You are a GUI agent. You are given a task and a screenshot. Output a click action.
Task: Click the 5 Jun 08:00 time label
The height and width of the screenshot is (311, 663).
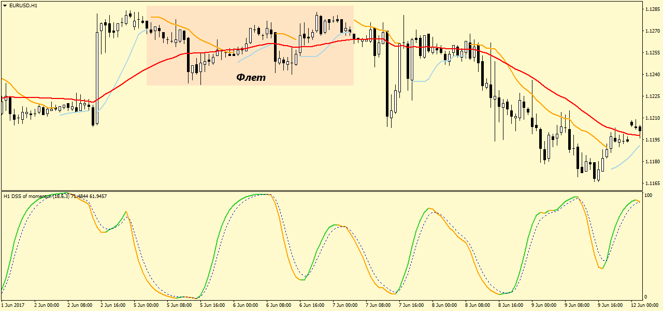coord(179,305)
